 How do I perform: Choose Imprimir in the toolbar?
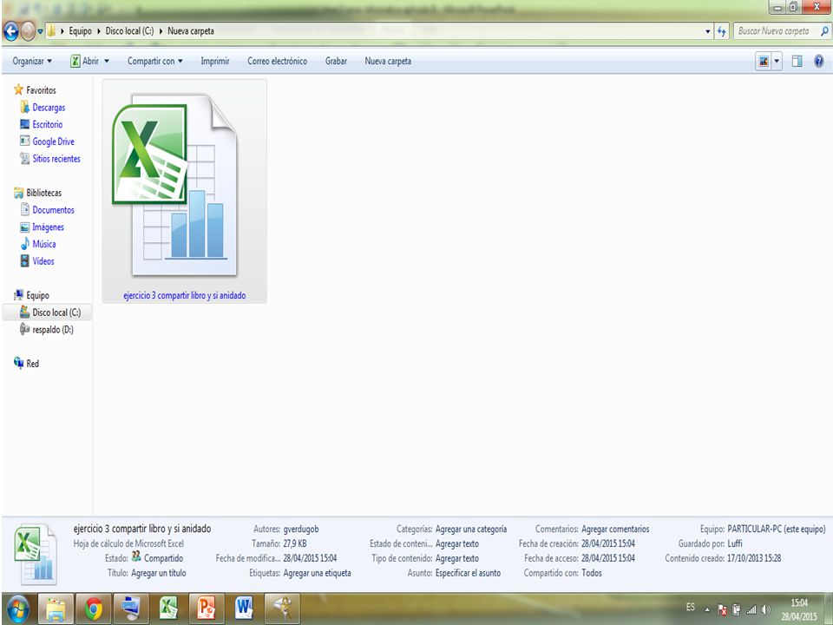tap(215, 61)
